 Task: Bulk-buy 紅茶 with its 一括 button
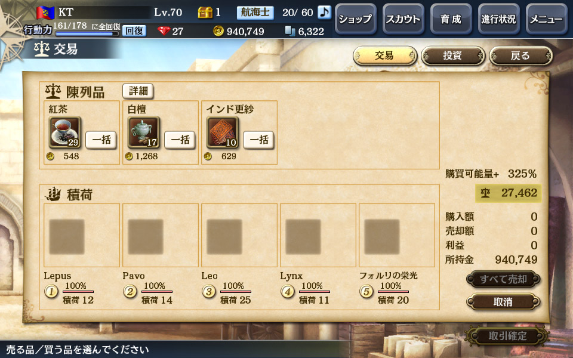point(101,140)
